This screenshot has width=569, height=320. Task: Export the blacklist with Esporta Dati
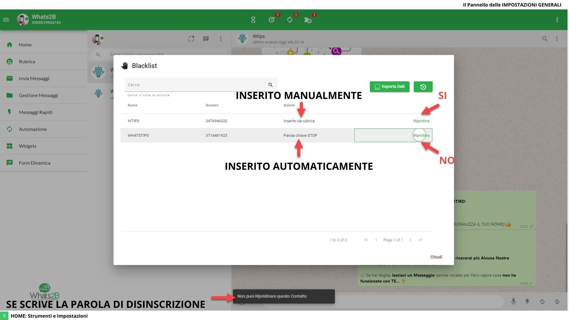pos(389,87)
